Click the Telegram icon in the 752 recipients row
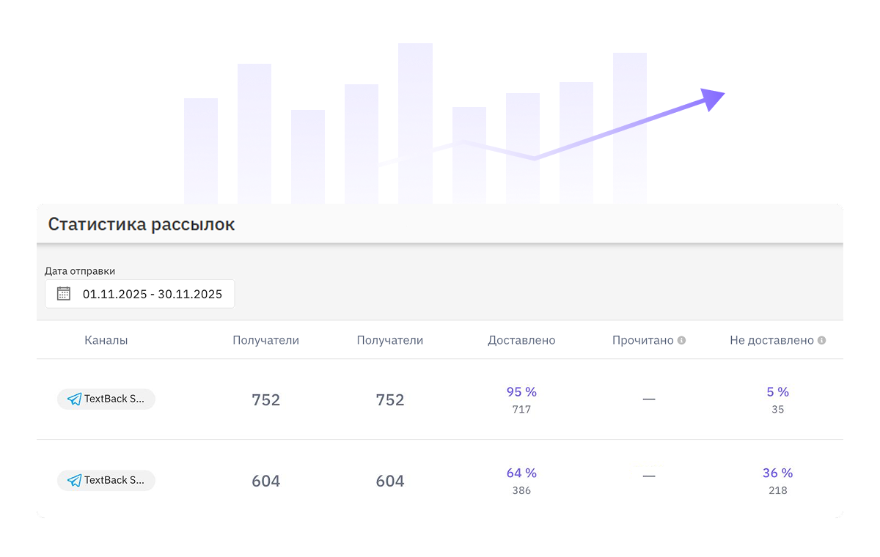The width and height of the screenshot is (880, 557). [74, 399]
